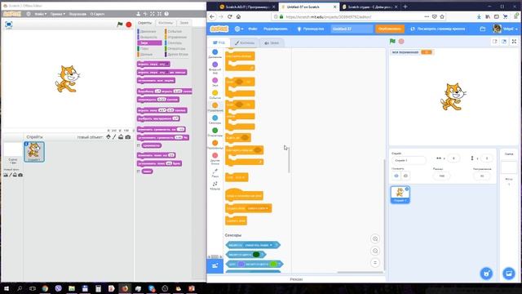Select the Delete scissors tool in offline editor toolbar
The width and height of the screenshot is (522, 294).
point(145,14)
